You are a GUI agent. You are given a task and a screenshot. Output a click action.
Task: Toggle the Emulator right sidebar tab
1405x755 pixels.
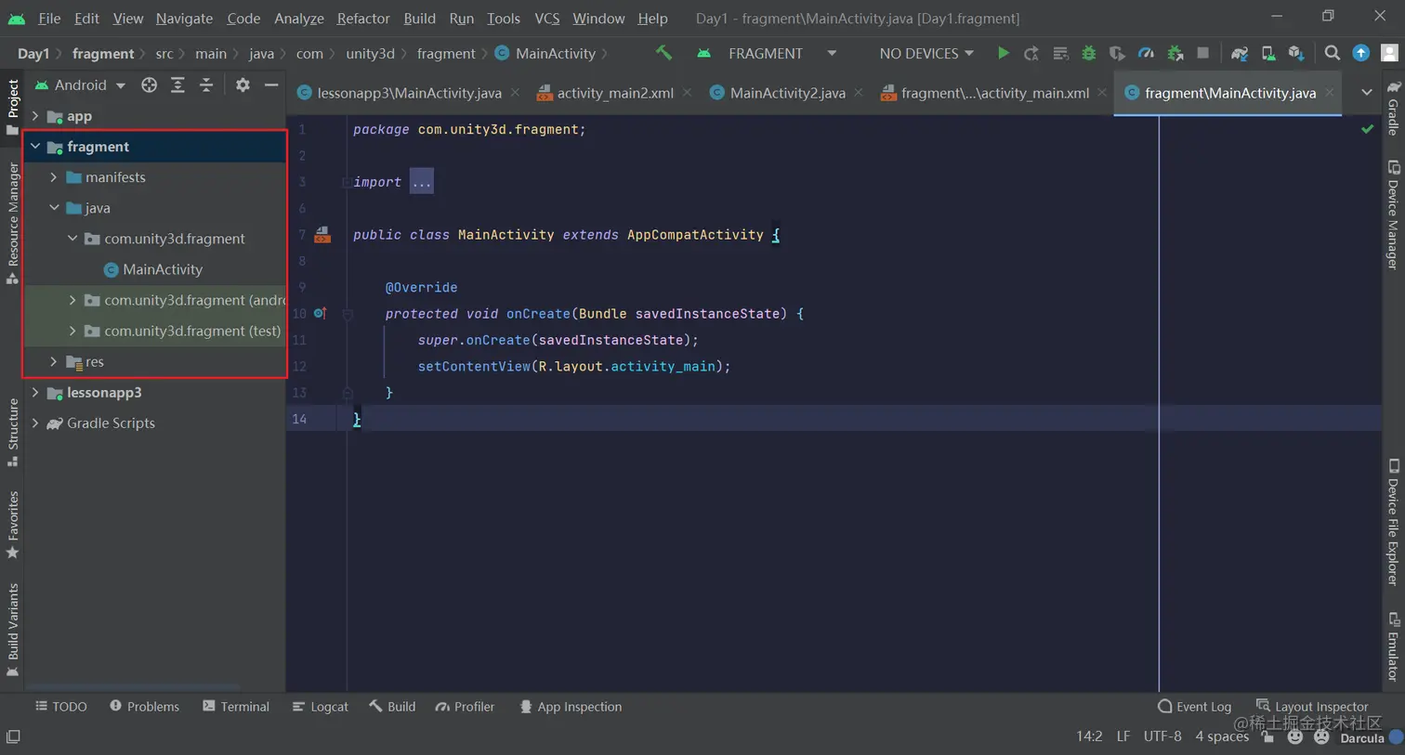tap(1393, 646)
